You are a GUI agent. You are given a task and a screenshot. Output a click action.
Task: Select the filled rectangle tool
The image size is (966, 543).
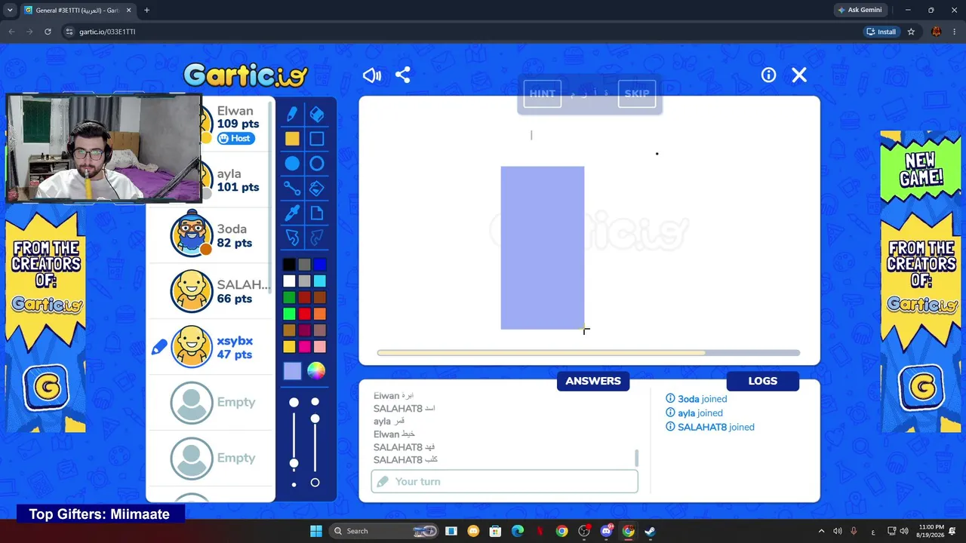(292, 139)
